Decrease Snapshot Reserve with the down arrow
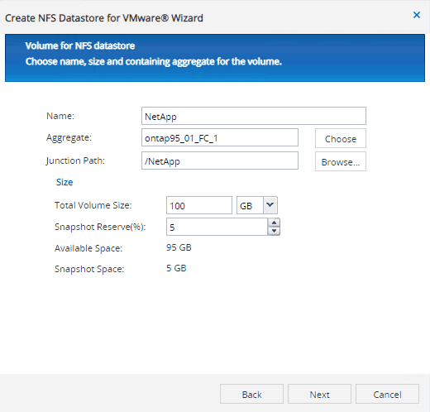This screenshot has width=430, height=412. point(274,231)
